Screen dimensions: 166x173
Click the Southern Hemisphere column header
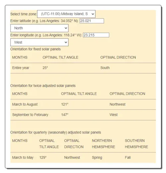[x=136, y=144]
